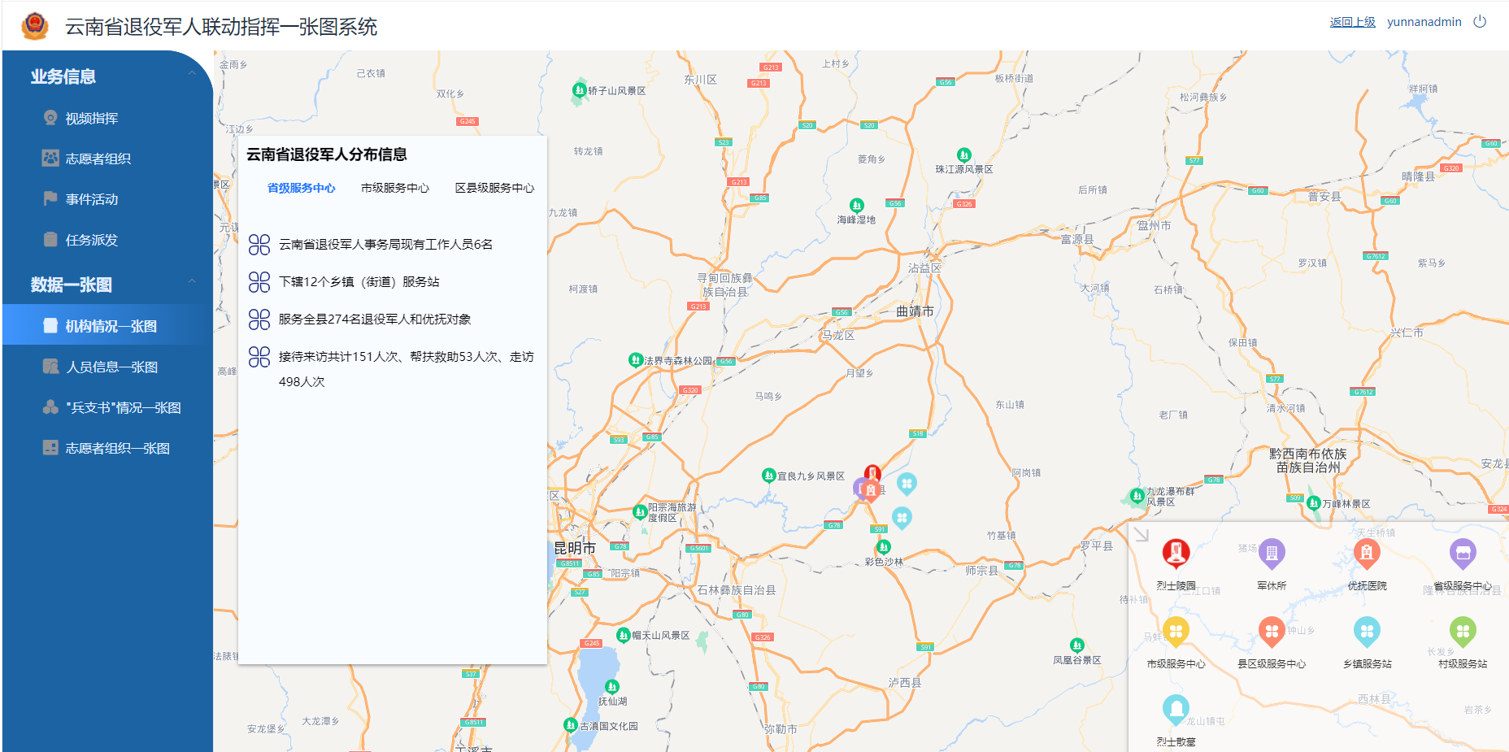Click the 返回上级 link
1509x752 pixels.
point(1352,22)
